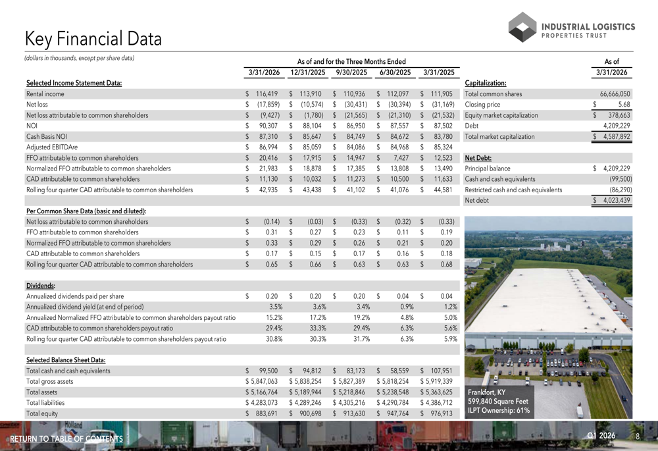
Task: Click the Q1 2026 footer label
Action: tap(601, 436)
